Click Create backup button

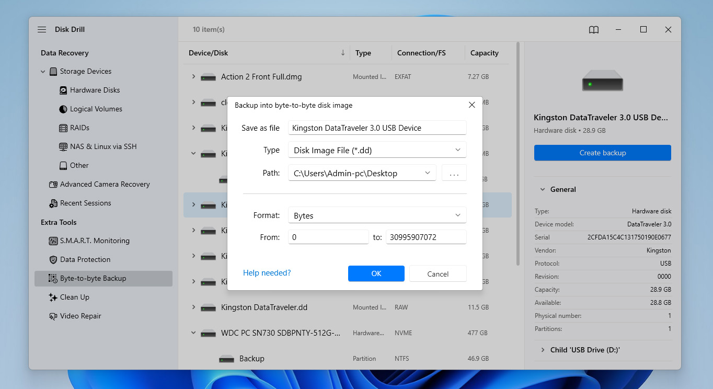click(x=603, y=153)
